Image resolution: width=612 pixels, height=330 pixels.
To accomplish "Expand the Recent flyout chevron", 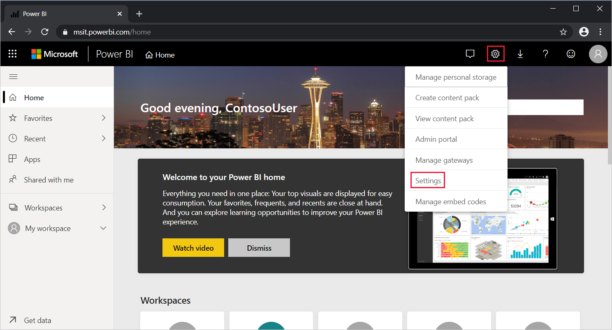I will tap(104, 138).
